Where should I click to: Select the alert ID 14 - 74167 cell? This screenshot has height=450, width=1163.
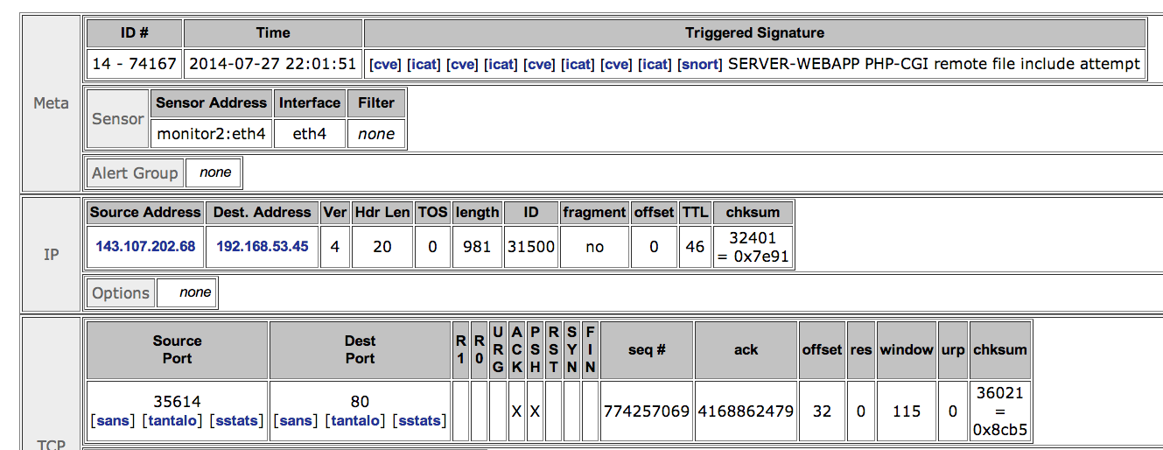(135, 64)
